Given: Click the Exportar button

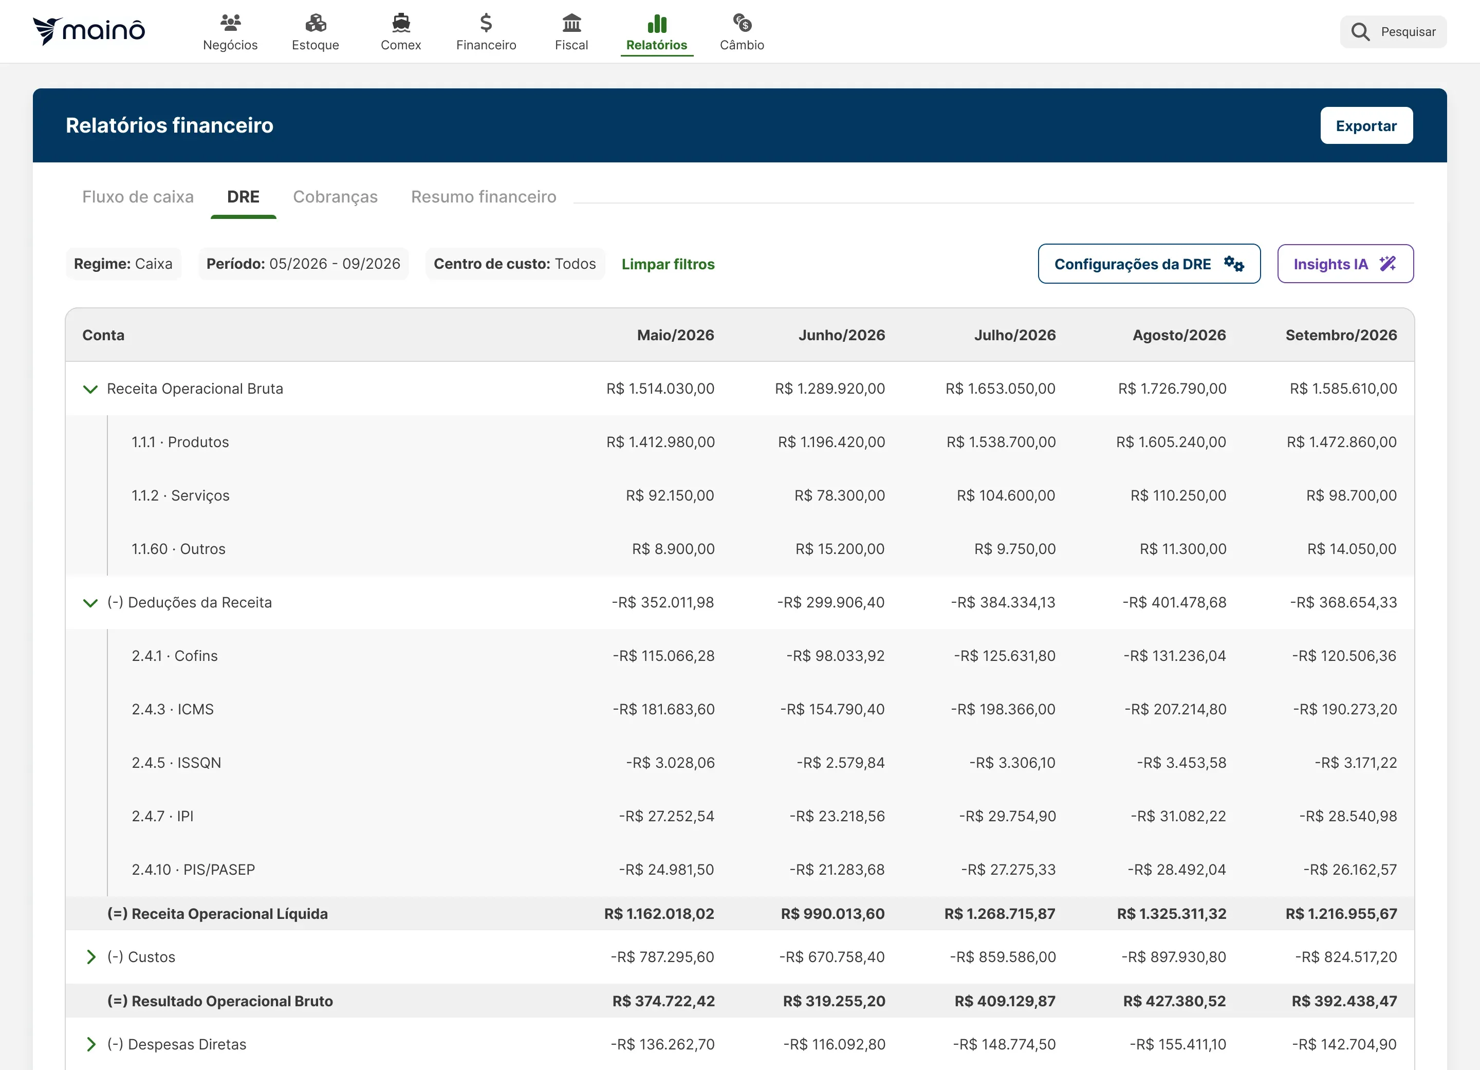Looking at the screenshot, I should coord(1366,125).
